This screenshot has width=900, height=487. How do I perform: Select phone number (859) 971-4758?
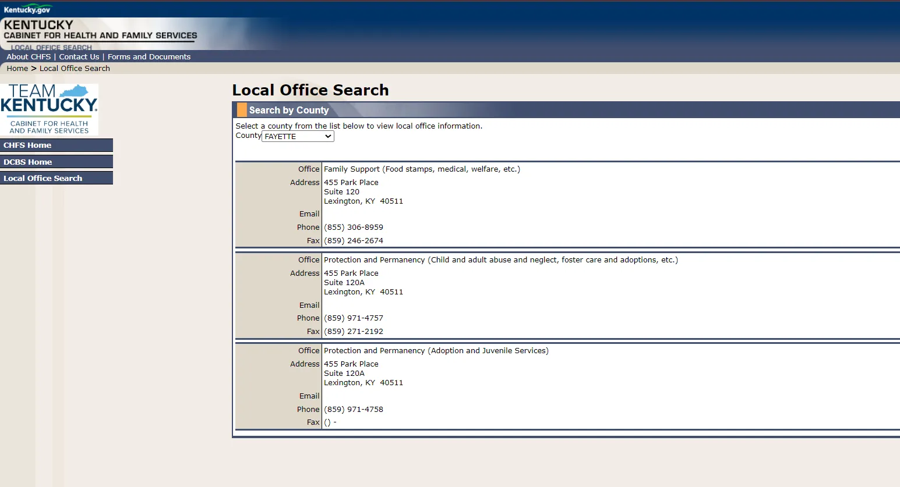click(354, 410)
